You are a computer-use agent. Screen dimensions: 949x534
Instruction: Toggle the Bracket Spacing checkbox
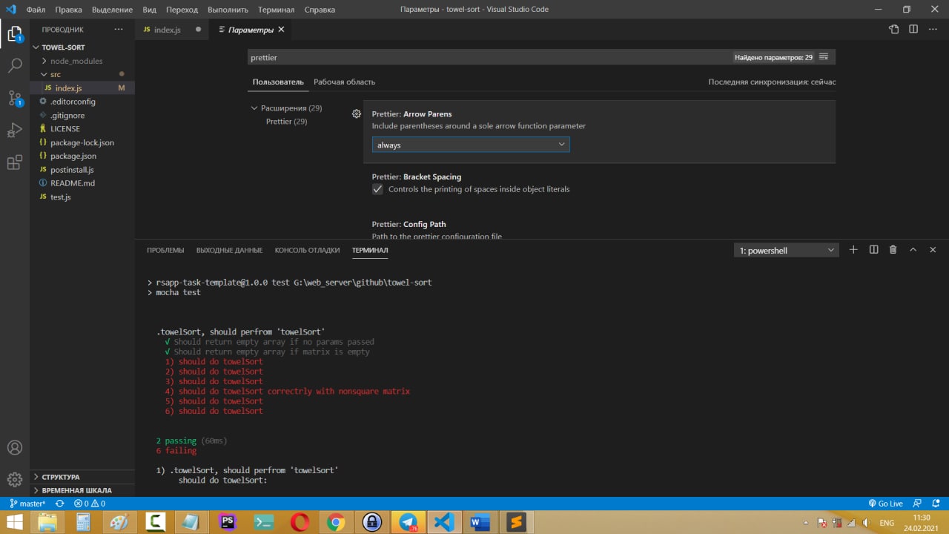point(377,189)
